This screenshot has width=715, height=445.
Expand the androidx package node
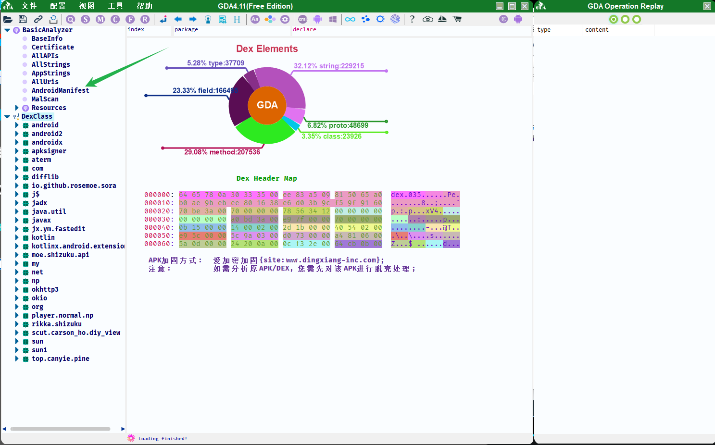[x=17, y=142]
